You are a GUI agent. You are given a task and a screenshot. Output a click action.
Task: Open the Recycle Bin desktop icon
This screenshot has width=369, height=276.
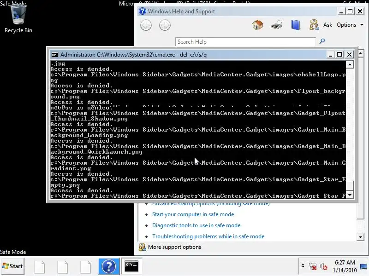click(18, 18)
